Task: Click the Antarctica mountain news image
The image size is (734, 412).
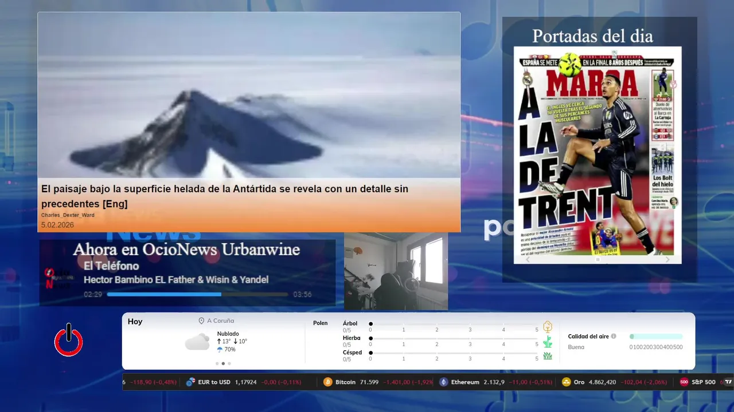Action: tap(249, 95)
